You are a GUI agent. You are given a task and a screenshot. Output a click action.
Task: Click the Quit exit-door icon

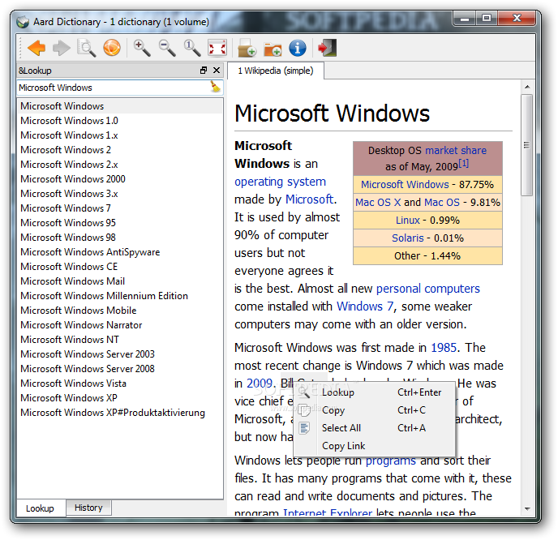pos(328,48)
